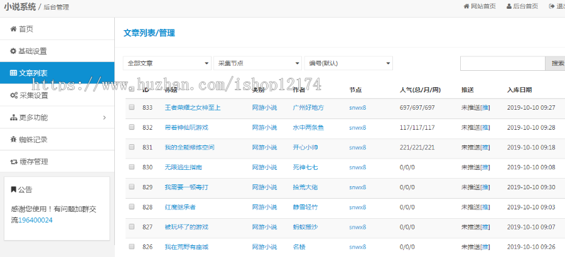Click the sitemap icon beside 更多功能
565x257 pixels.
(x=14, y=117)
